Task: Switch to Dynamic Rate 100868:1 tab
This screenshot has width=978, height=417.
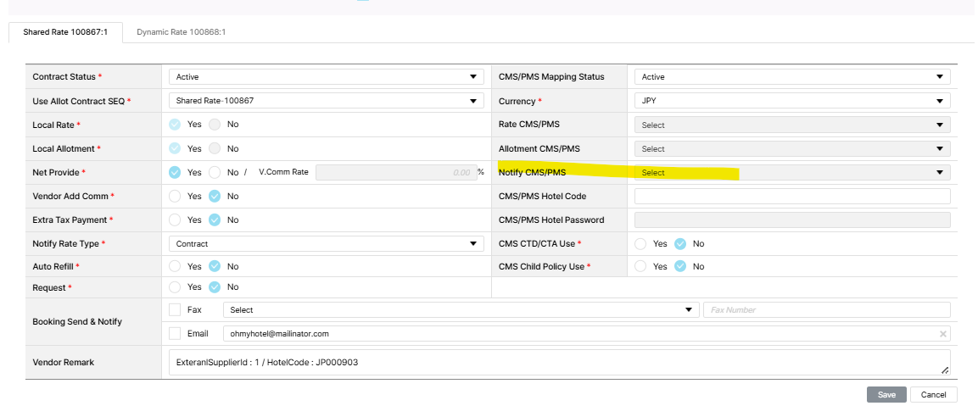Action: click(181, 32)
